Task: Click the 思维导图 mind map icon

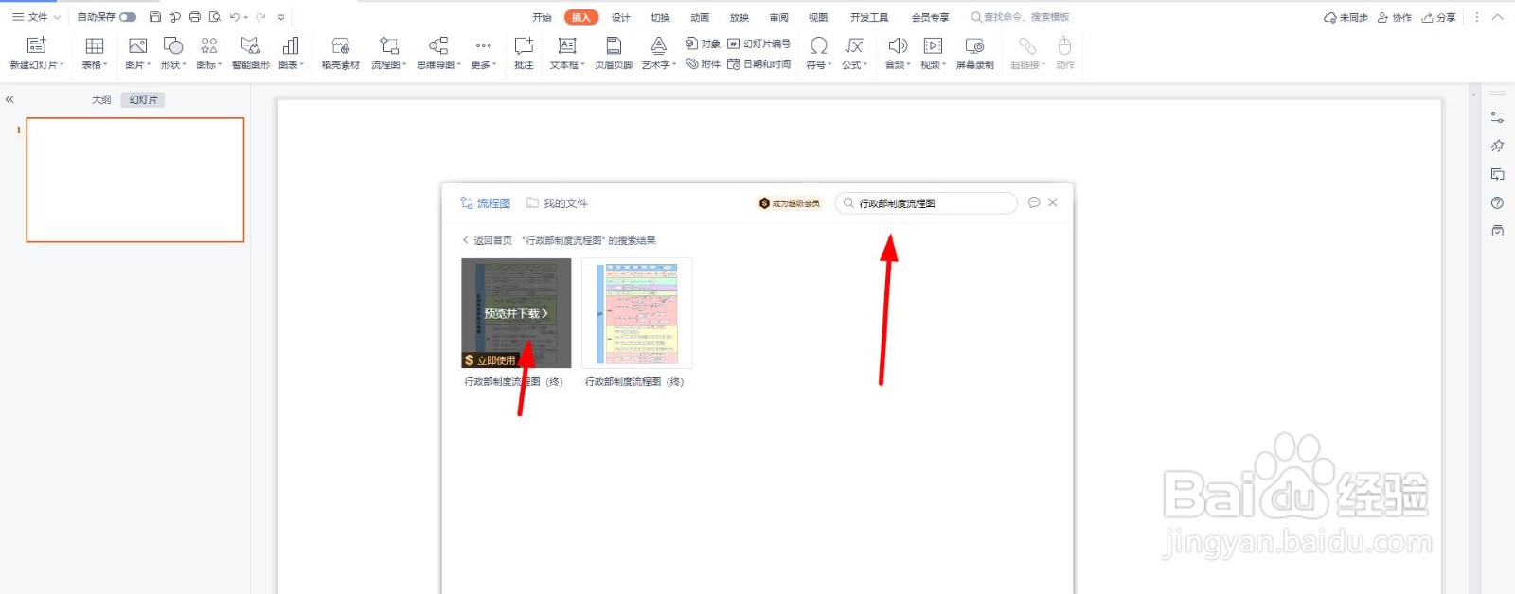Action: 437,45
